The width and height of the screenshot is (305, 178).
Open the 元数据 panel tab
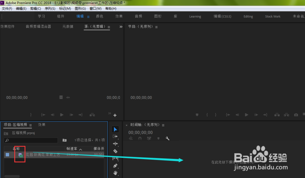[68, 26]
